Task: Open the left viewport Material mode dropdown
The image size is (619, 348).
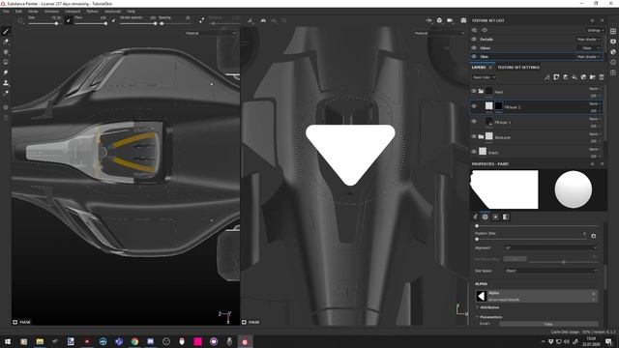Action: (x=211, y=33)
